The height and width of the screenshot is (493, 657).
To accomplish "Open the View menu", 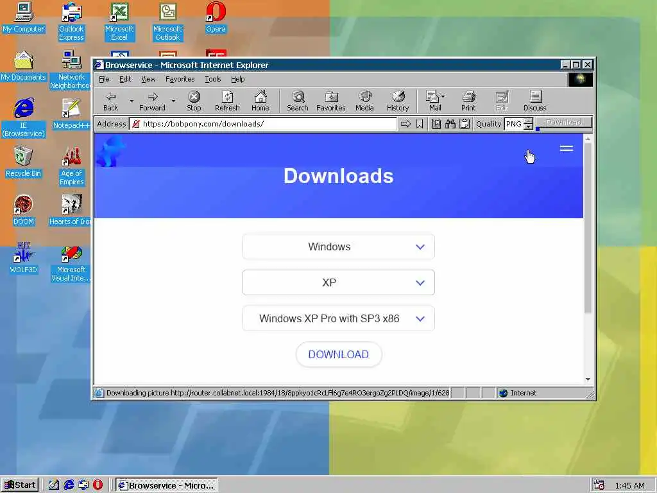I will [148, 79].
